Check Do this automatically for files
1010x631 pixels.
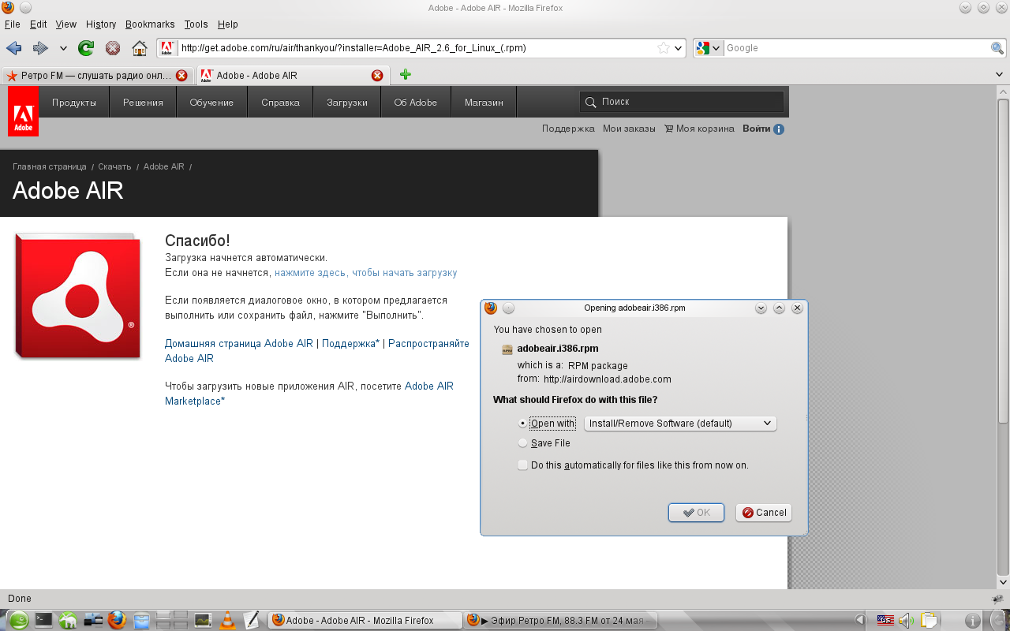point(523,465)
